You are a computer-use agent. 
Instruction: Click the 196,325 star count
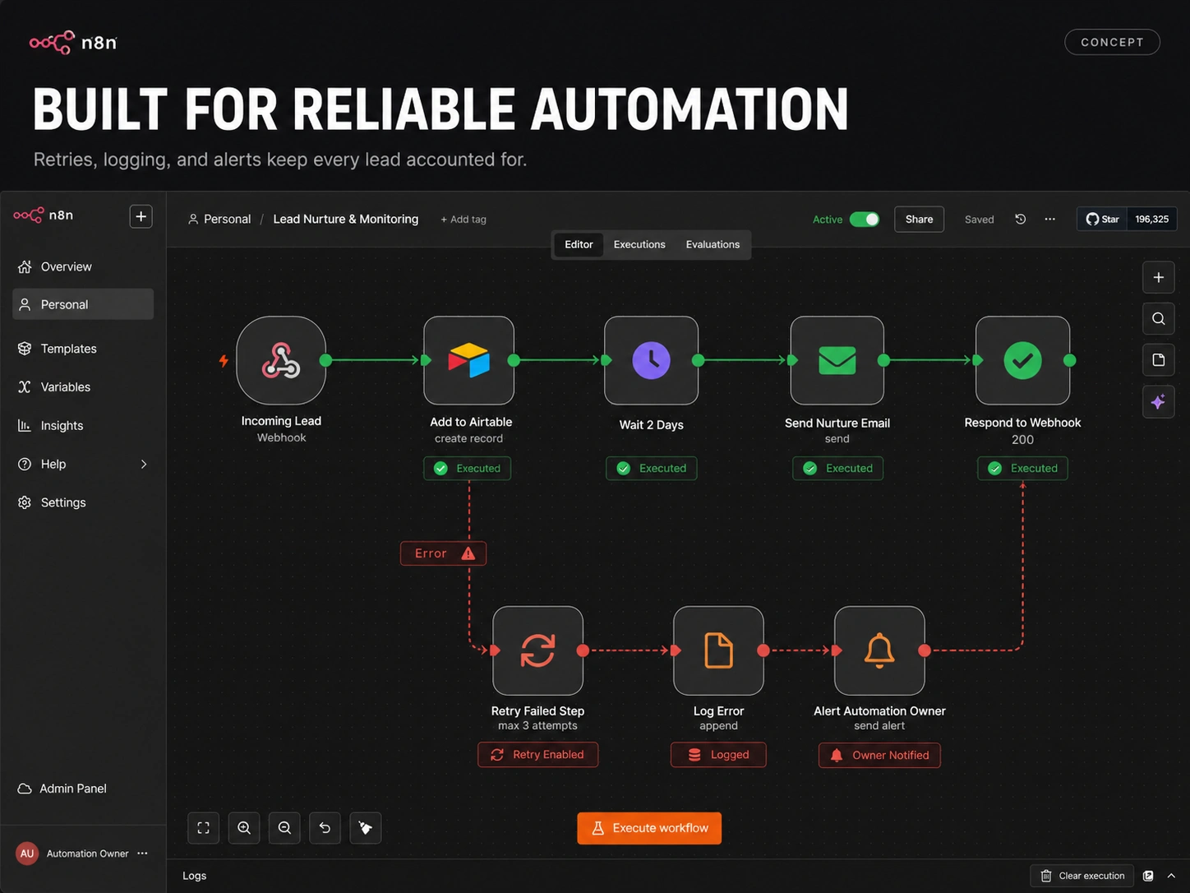1152,220
